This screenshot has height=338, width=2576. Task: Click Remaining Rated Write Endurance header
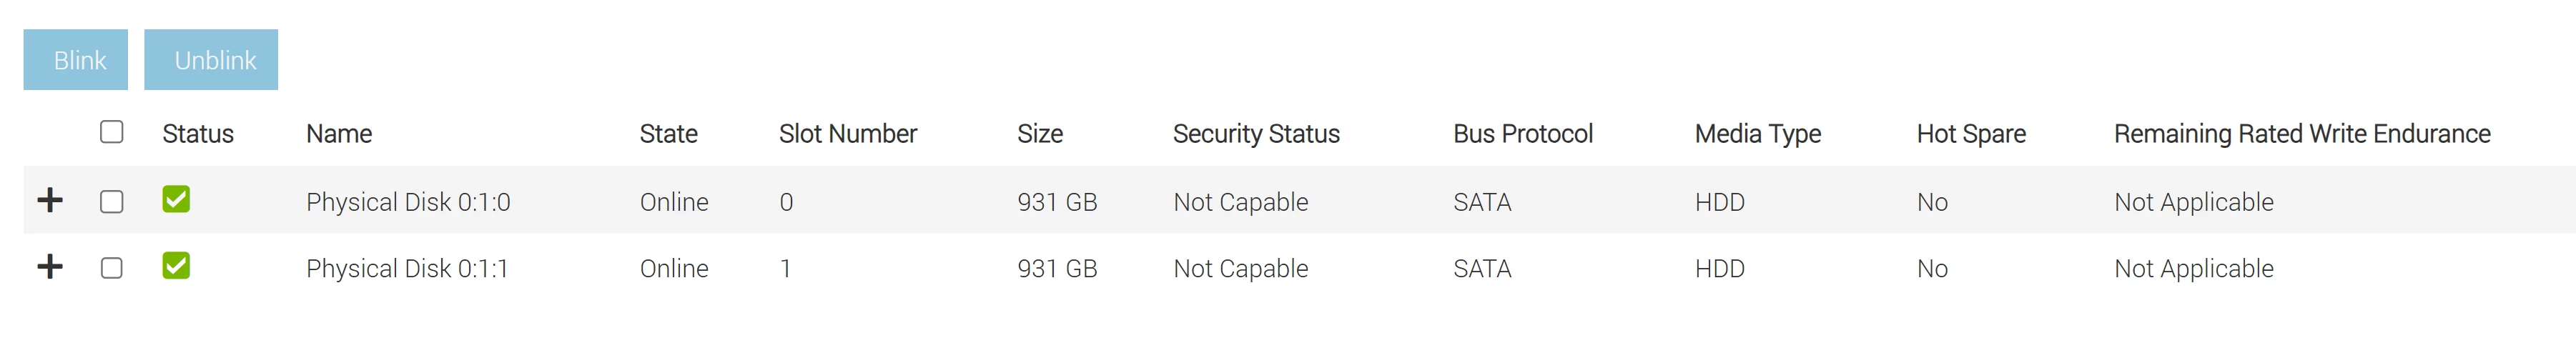pyautogui.click(x=2302, y=134)
